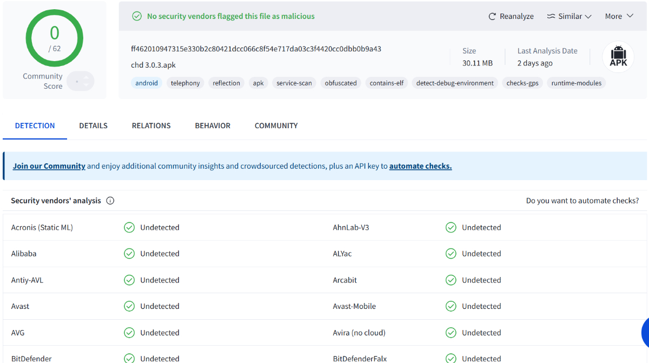
Task: Click the info icon beside Security vendors' analysis
Action: [110, 201]
